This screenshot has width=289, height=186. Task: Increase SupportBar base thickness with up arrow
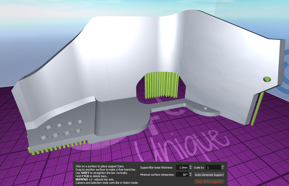coord(190,166)
